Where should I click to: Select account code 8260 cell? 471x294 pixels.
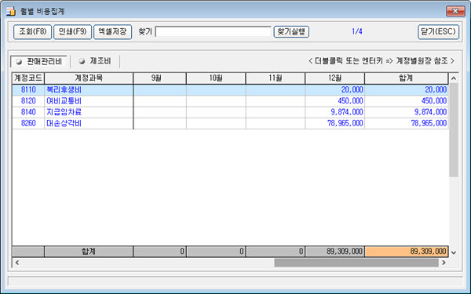(28, 123)
